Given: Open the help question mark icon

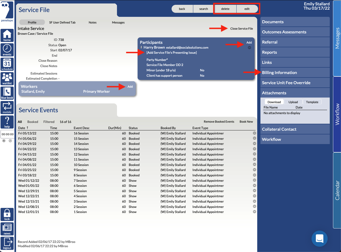Looking at the screenshot, I should click(7, 122).
